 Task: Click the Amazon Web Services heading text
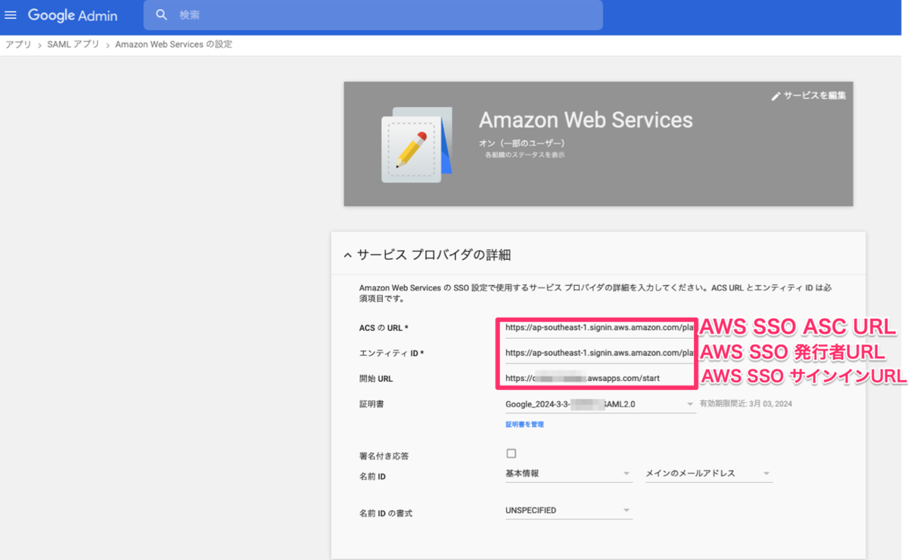pos(586,119)
